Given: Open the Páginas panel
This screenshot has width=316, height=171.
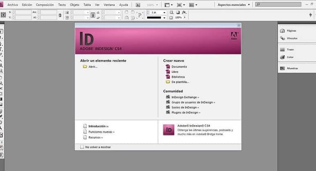Looking at the screenshot, I should 288,31.
